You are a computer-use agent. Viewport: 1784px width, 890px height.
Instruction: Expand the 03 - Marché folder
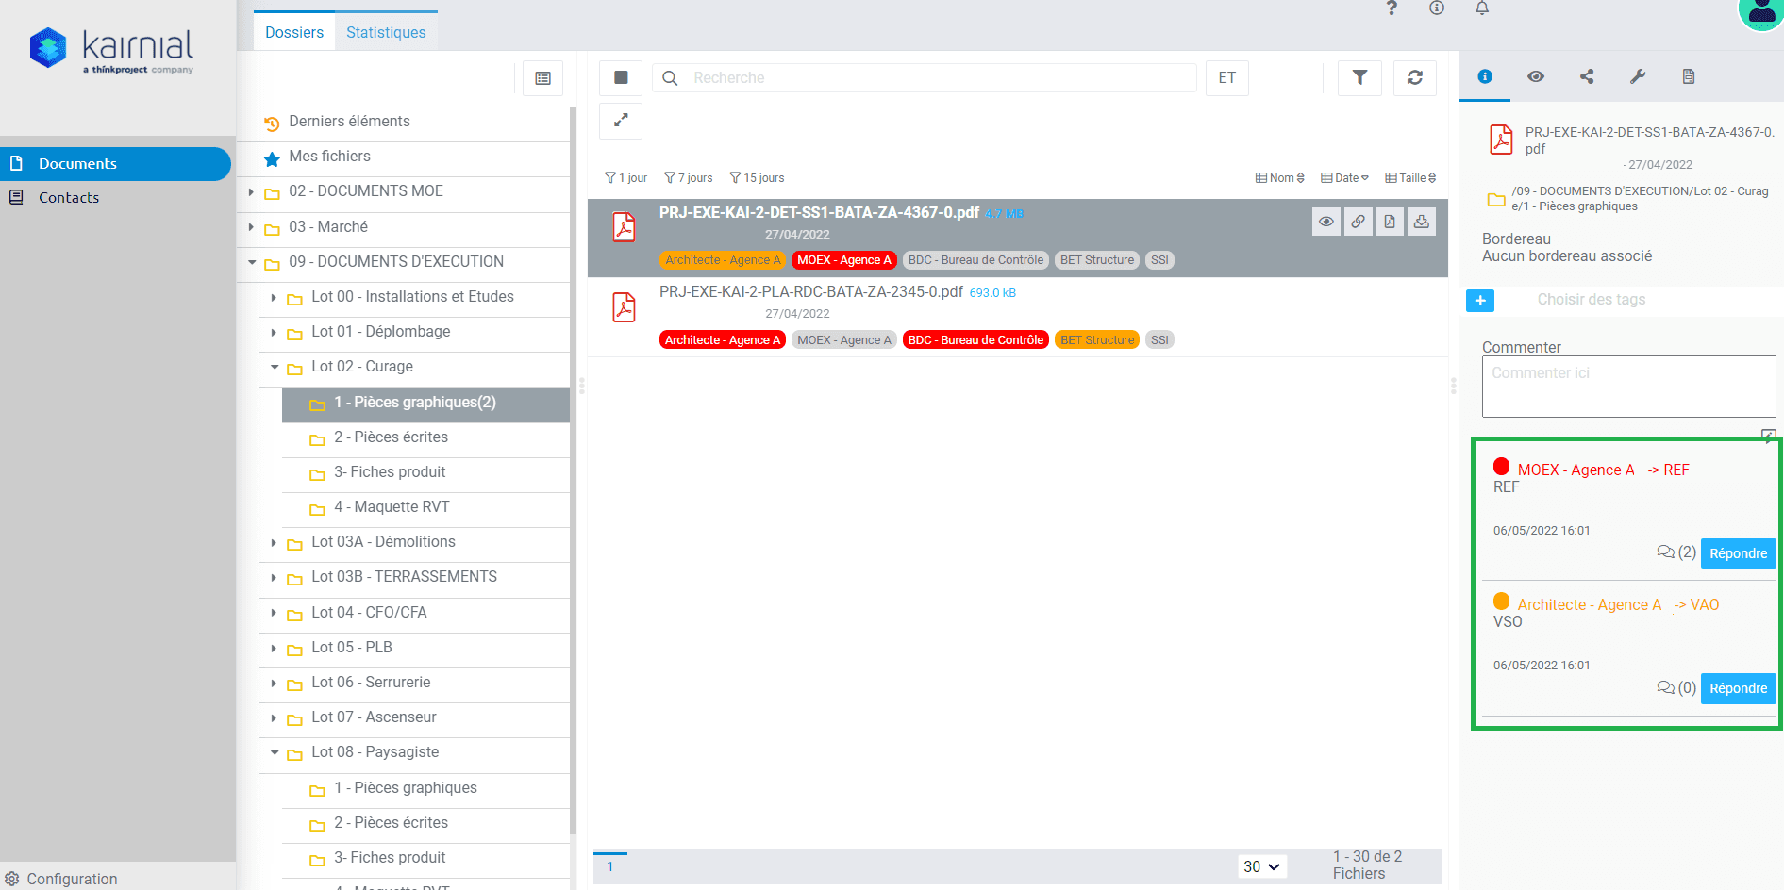(x=251, y=227)
